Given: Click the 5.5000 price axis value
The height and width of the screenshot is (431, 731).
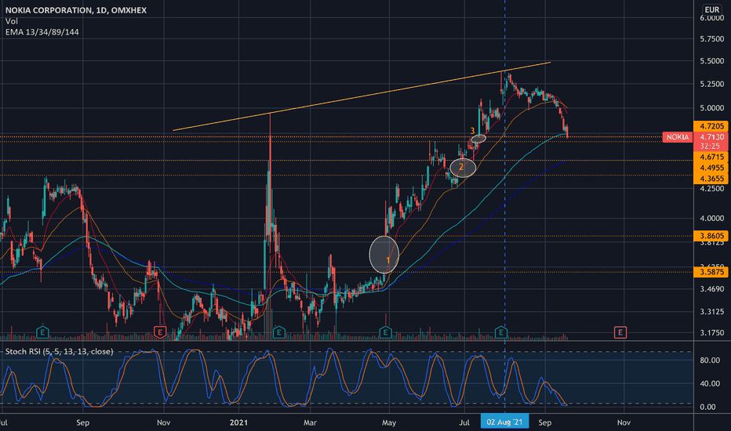Looking at the screenshot, I should 711,61.
